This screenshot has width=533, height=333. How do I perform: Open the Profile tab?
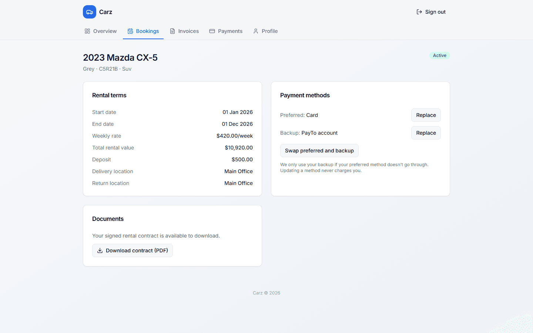tap(265, 31)
